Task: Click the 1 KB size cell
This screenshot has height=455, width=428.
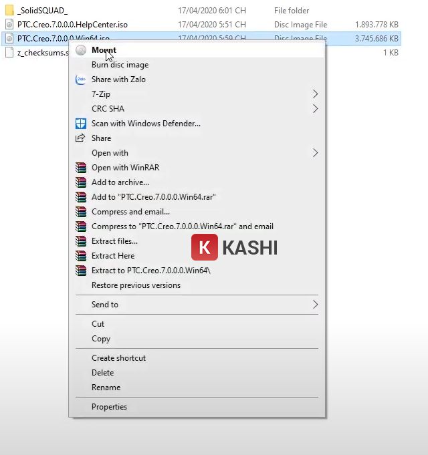Action: coord(391,53)
